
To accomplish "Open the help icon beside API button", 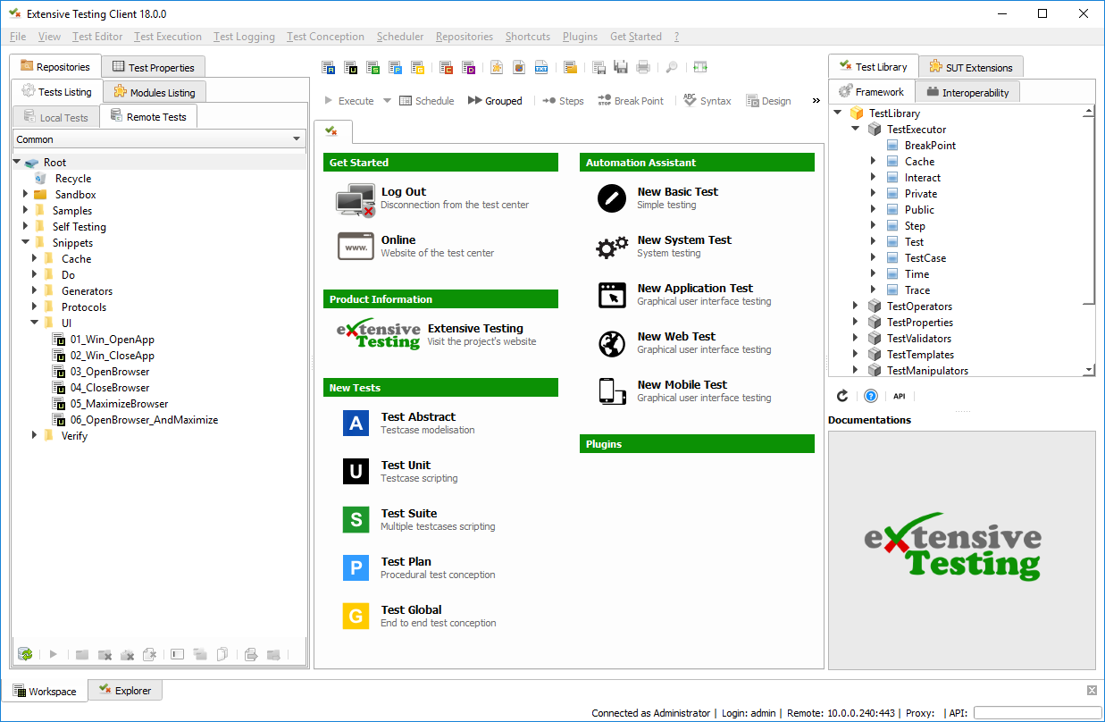I will (x=871, y=396).
